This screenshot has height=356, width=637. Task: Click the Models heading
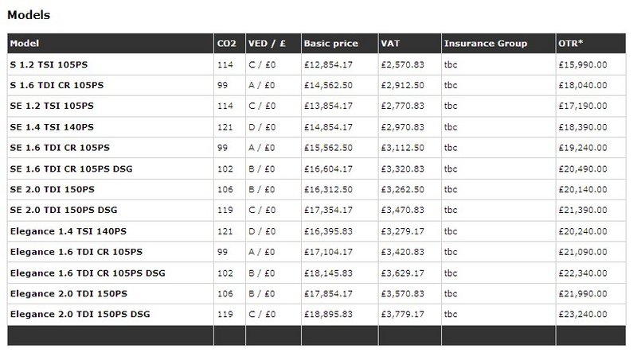click(29, 15)
